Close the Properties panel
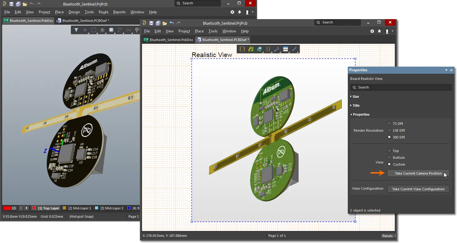The width and height of the screenshot is (457, 243). click(451, 70)
